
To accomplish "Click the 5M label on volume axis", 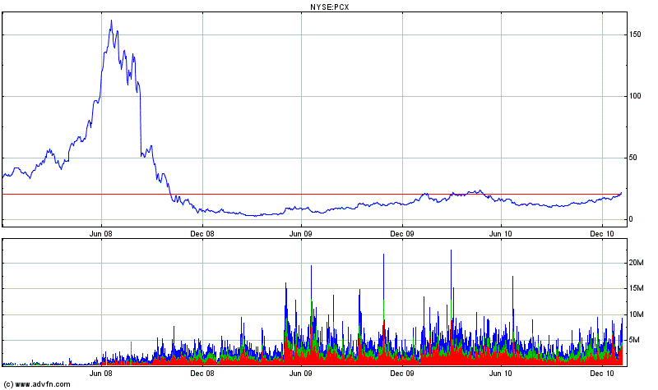I will 633,340.
